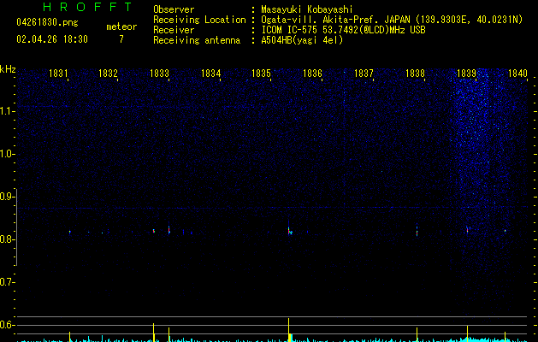Click the 0.7 kHz axis label

coord(7,282)
